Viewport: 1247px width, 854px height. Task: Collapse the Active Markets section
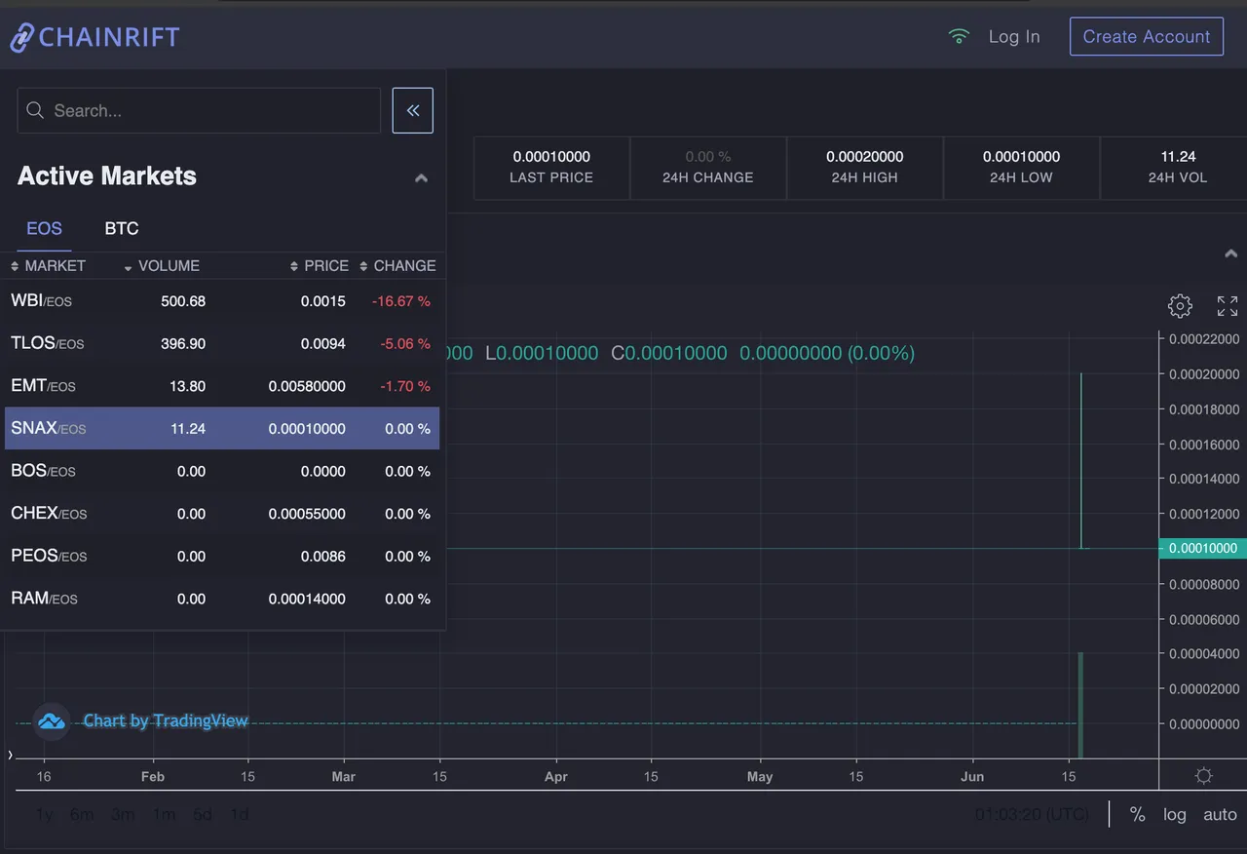(421, 177)
